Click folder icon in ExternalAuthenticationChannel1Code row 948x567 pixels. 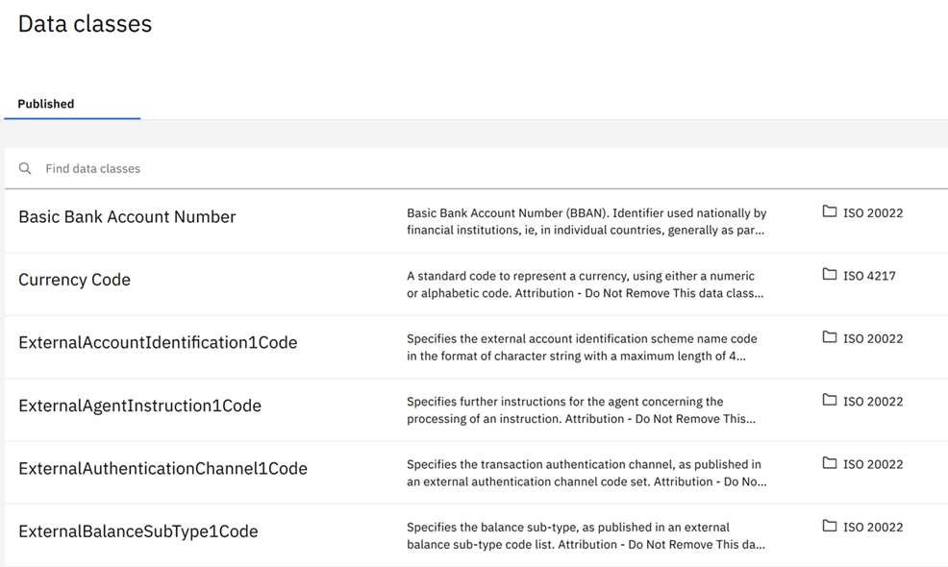[x=830, y=463]
